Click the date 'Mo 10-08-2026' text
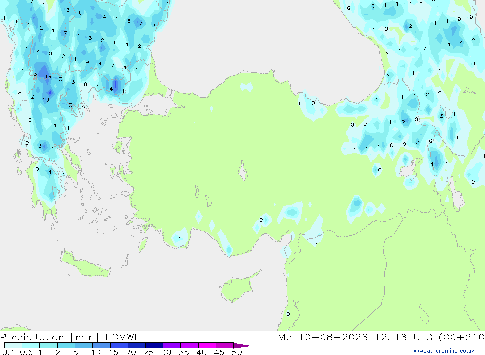This screenshot has width=485, height=355. tap(323, 337)
